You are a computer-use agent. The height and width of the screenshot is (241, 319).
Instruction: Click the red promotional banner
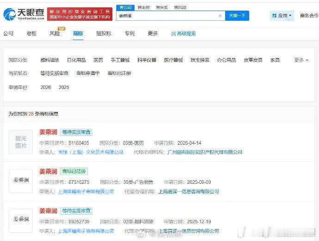[x=80, y=14]
